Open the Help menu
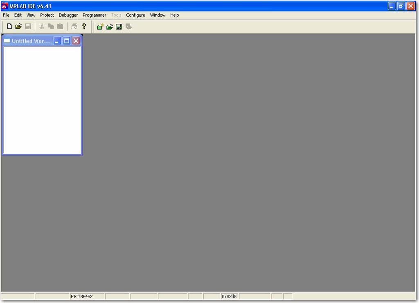Viewport: 419px width, 303px height. tap(174, 15)
